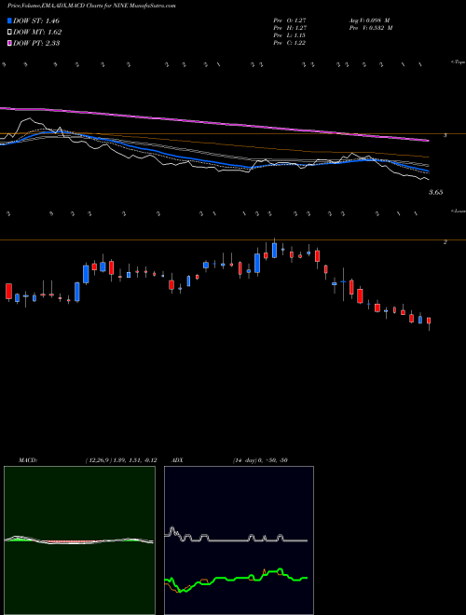Click the MACD (12,26,9) parameter values

[x=121, y=460]
